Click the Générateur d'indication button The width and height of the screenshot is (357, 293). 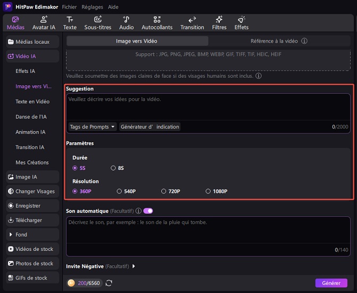(x=150, y=127)
